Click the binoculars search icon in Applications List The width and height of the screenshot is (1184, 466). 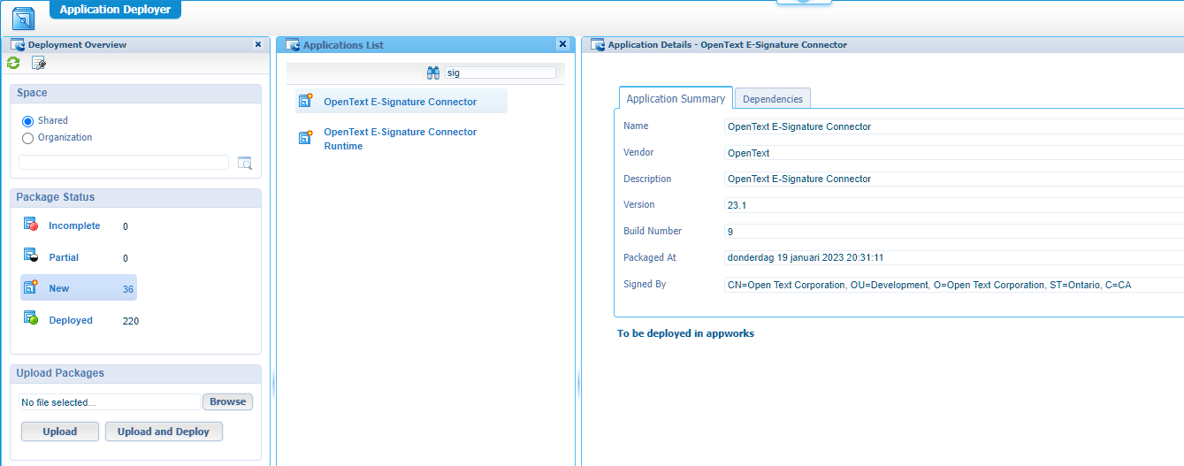point(433,73)
